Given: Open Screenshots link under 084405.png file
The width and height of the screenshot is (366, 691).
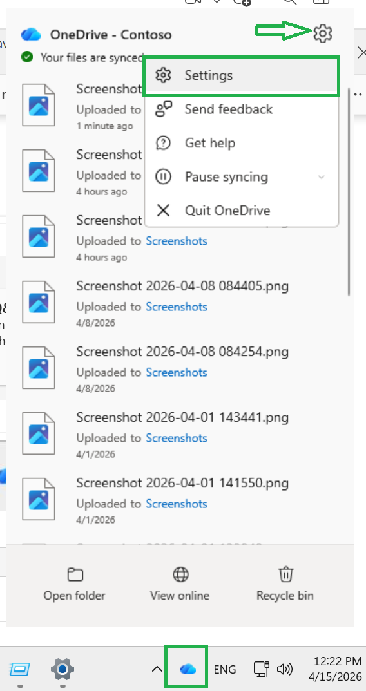Looking at the screenshot, I should [x=177, y=307].
